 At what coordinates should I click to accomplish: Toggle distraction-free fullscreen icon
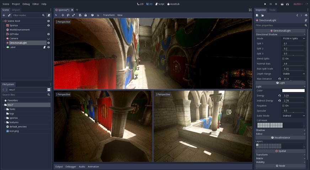(x=250, y=10)
